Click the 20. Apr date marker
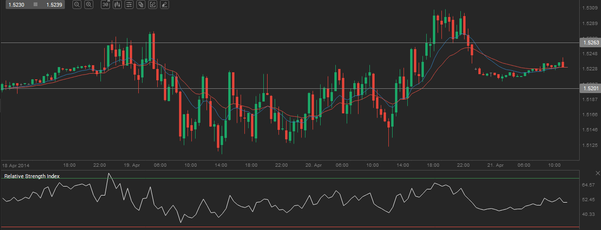 tap(314, 165)
